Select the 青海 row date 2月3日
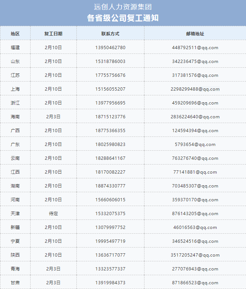 click(x=53, y=269)
